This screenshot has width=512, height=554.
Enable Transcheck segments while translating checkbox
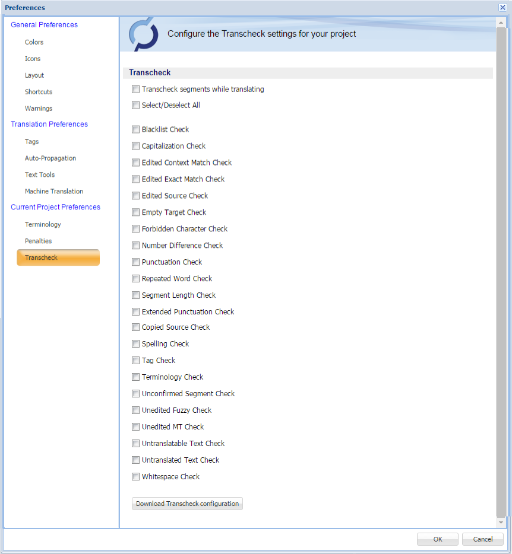pyautogui.click(x=135, y=89)
